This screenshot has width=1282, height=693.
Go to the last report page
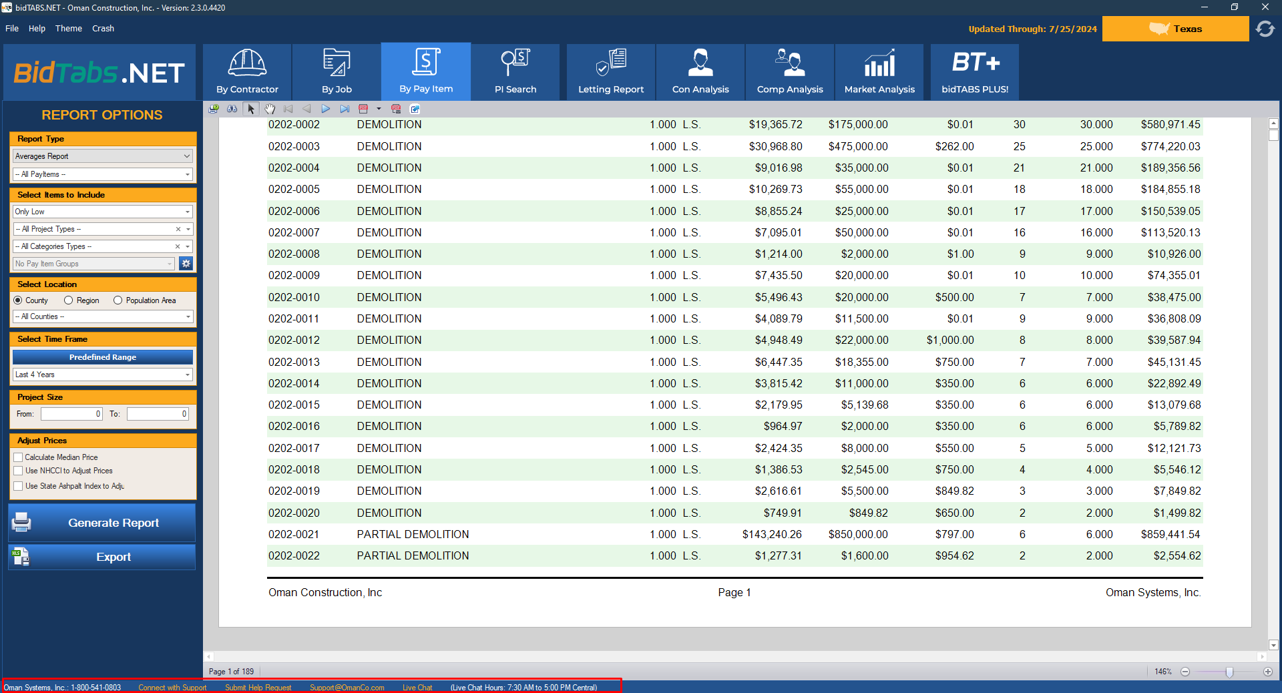pos(345,109)
